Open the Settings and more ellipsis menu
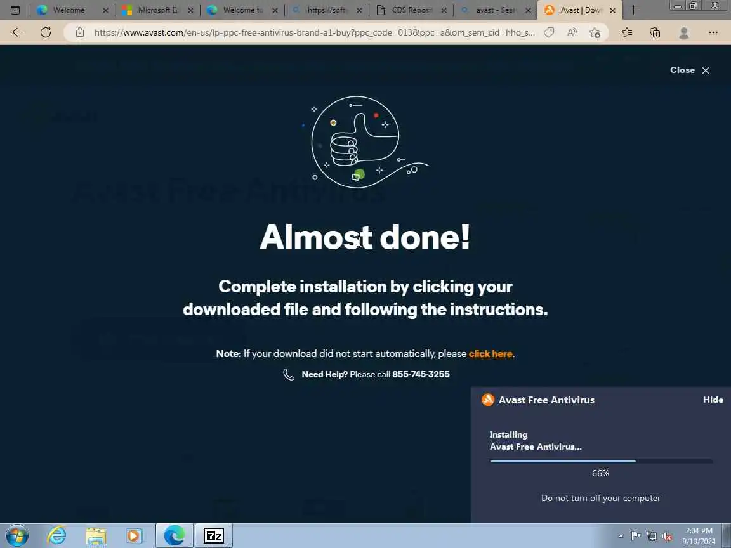 (713, 32)
